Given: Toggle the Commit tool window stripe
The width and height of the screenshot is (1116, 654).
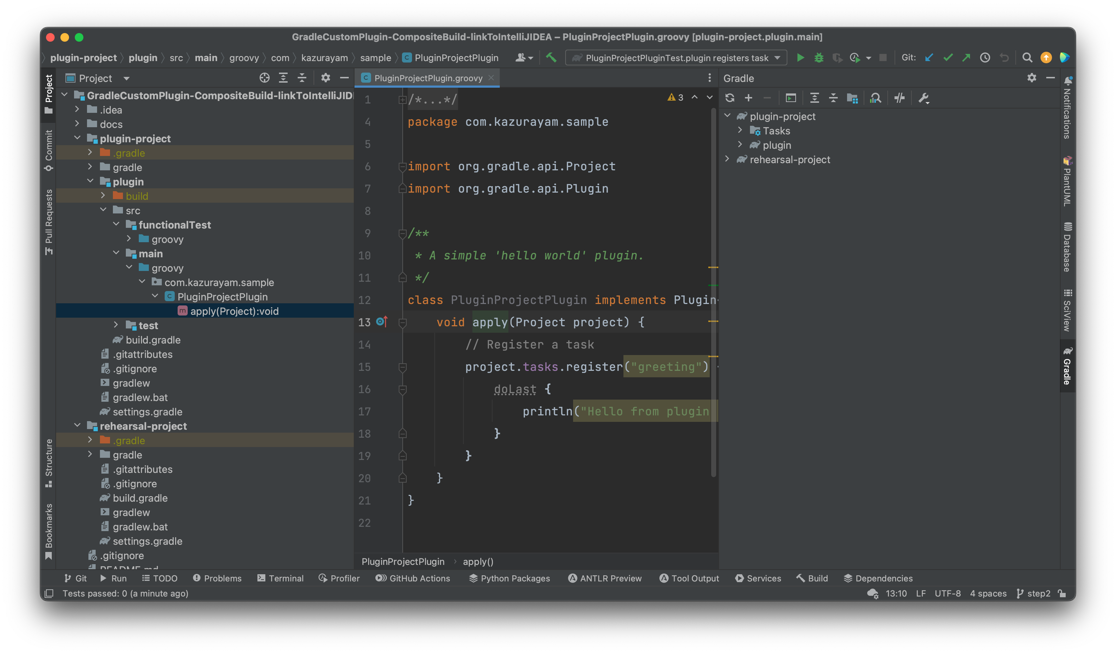Looking at the screenshot, I should 49,151.
